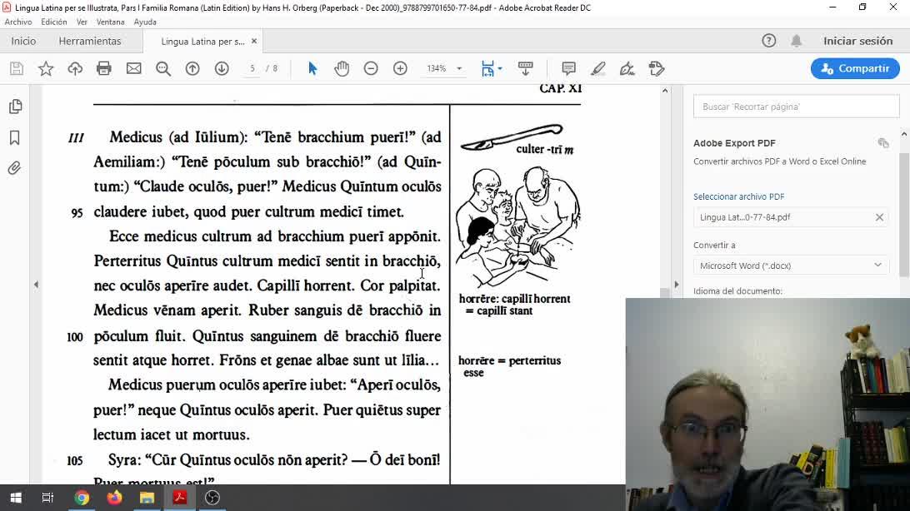Open the Ayuda menu

coord(145,22)
